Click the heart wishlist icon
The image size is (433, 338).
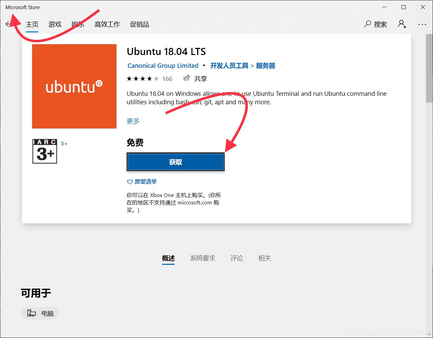tap(130, 182)
